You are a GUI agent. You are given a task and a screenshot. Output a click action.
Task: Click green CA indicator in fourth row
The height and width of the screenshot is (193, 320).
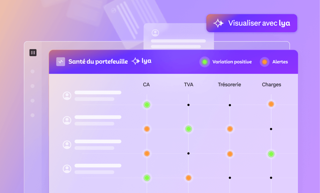click(x=147, y=178)
